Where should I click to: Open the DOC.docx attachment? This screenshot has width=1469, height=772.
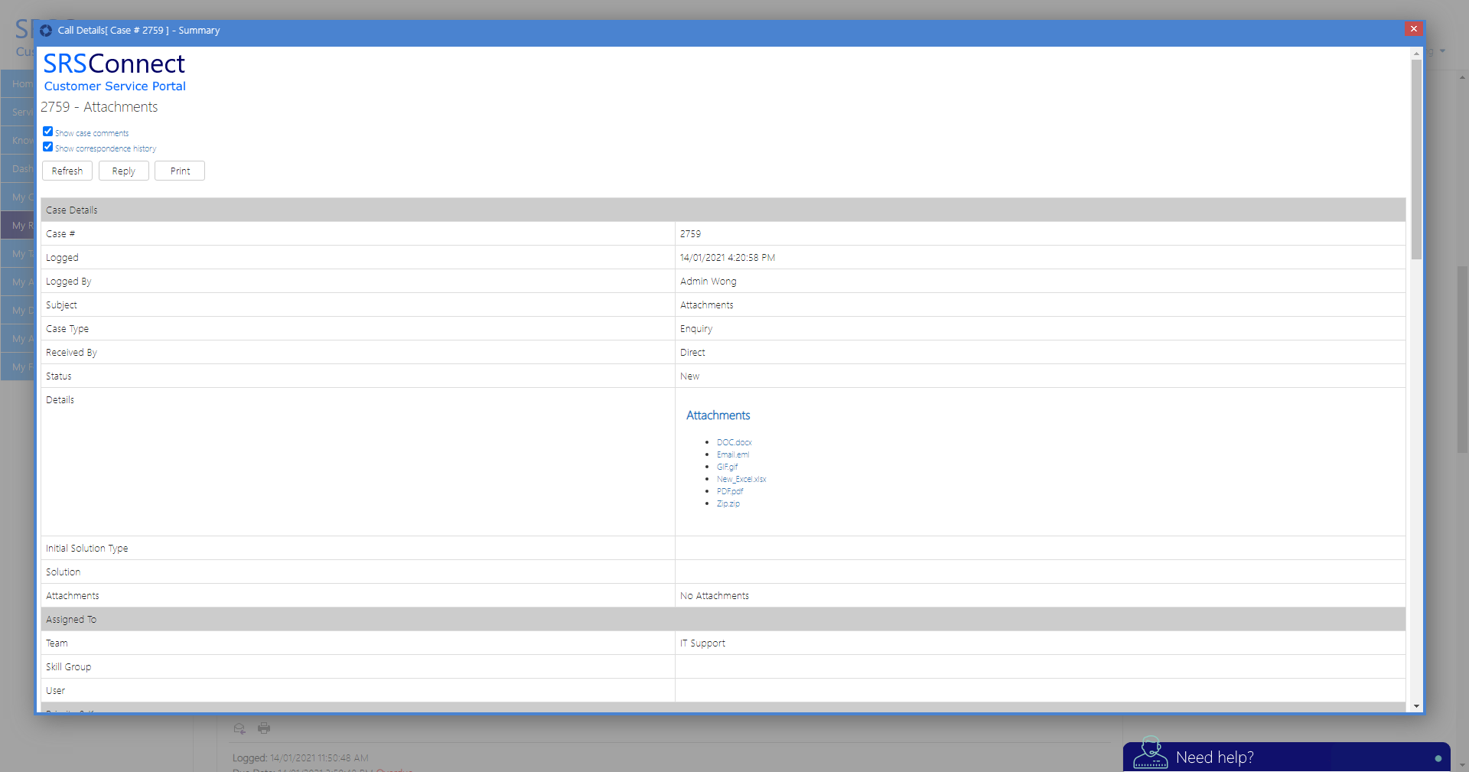pyautogui.click(x=734, y=442)
